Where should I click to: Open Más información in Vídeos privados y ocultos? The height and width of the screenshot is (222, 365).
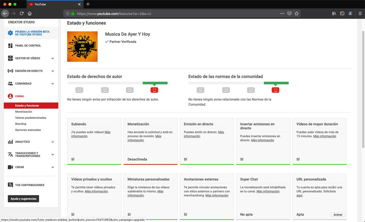coord(96,192)
